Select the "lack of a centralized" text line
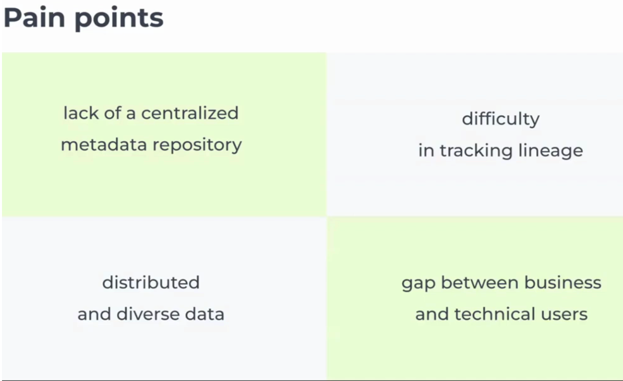Screen dimensions: 623x381 click(151, 113)
